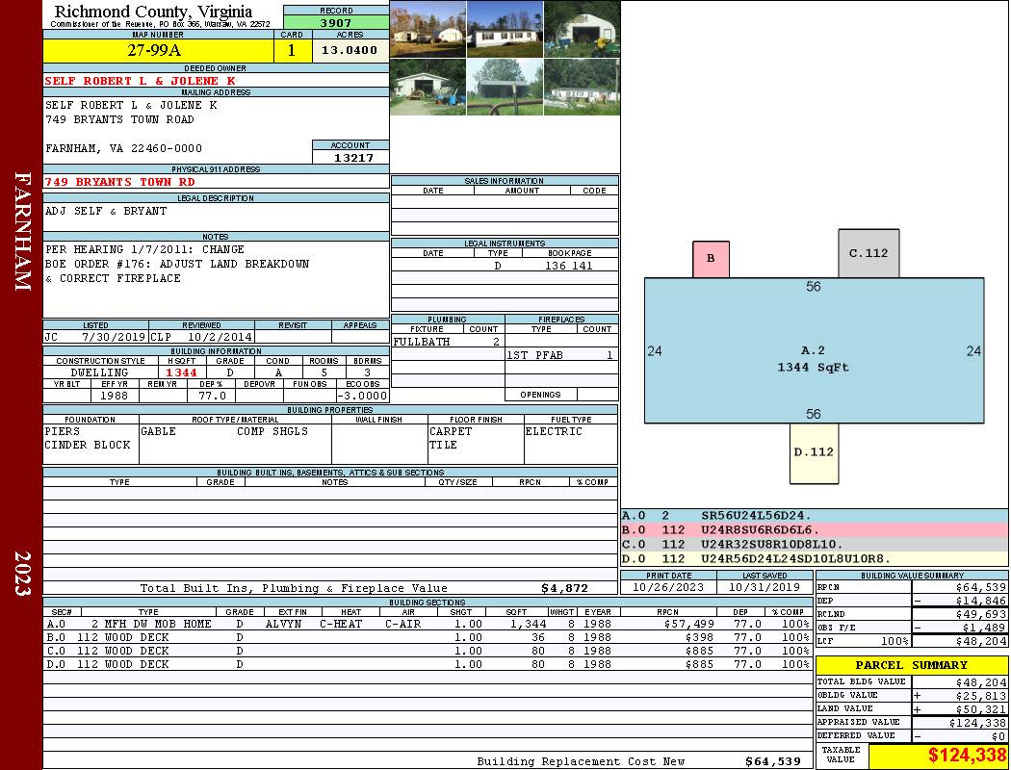Screen dimensions: 1011x770
Task: Click the yellow PARCEL SUMMARY header
Action: click(912, 665)
